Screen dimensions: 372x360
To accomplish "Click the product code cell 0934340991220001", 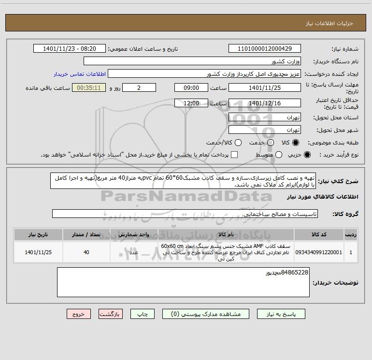I will tap(319, 252).
